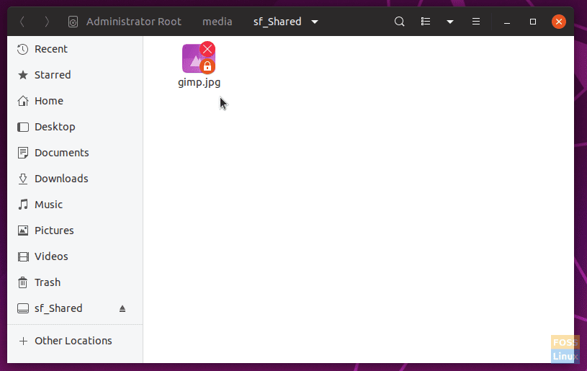Image resolution: width=587 pixels, height=371 pixels.
Task: Open Pictures in the sidebar
Action: [75, 231]
